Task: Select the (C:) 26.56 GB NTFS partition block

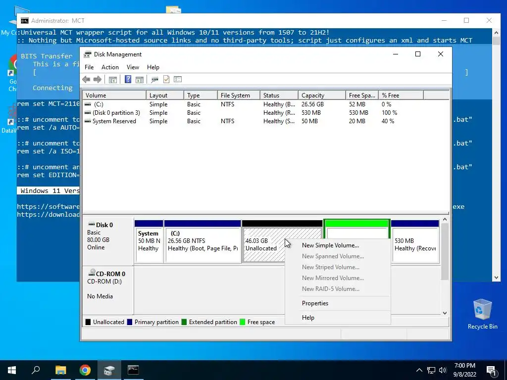Action: [203, 241]
